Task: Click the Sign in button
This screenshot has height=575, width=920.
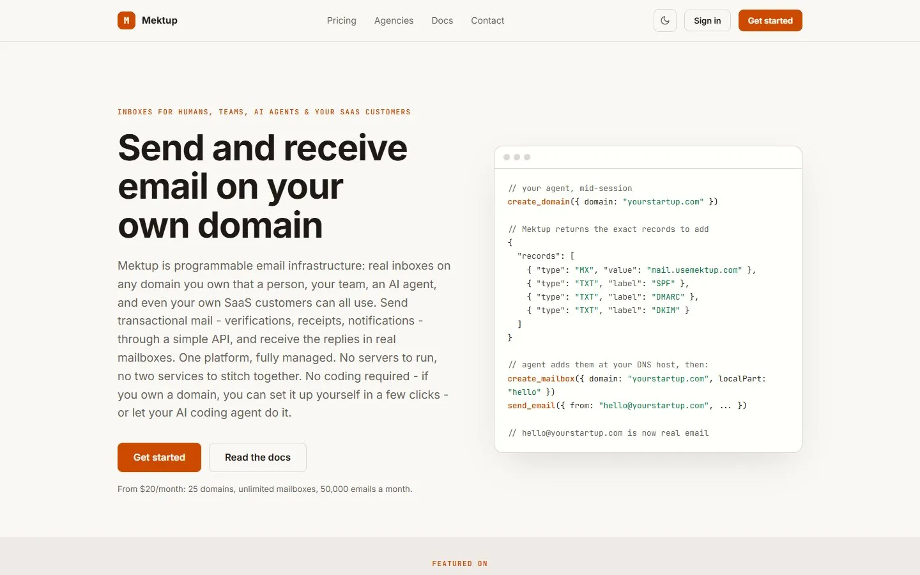Action: coord(707,20)
